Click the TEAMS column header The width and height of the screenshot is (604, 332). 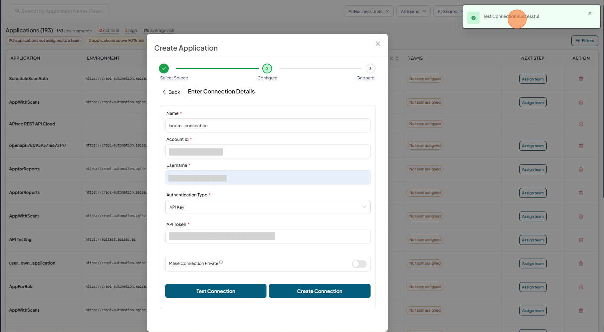[x=415, y=58]
